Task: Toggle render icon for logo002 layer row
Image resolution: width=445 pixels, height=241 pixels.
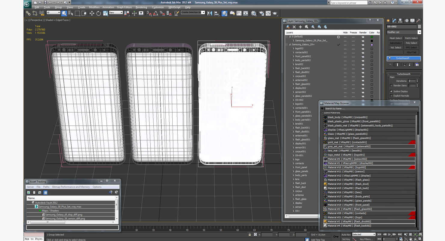Action: click(x=363, y=49)
